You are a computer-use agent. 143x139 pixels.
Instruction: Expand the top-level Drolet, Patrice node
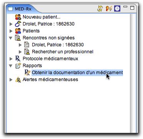click(11, 24)
